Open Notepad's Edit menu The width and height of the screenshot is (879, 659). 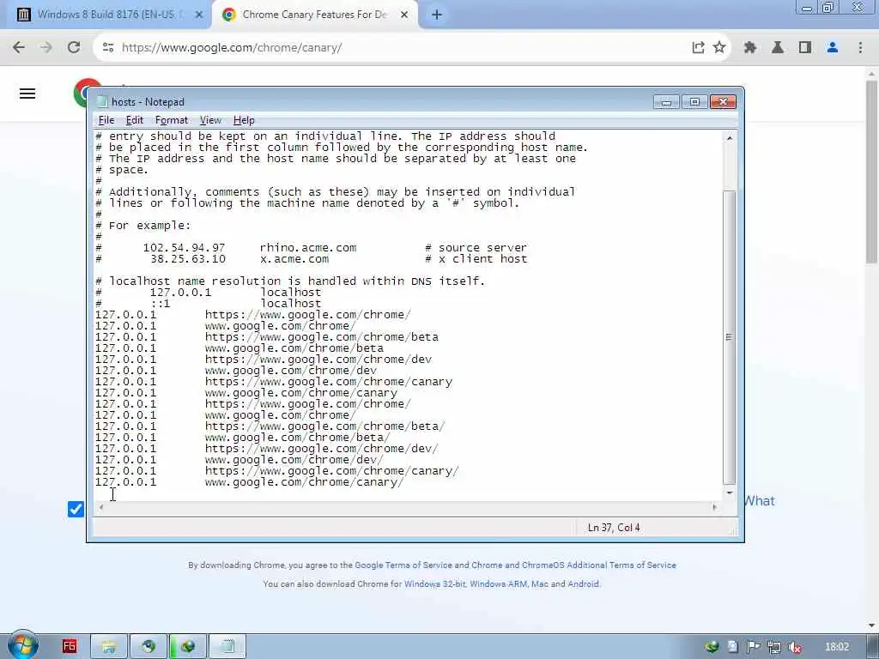[x=134, y=120]
